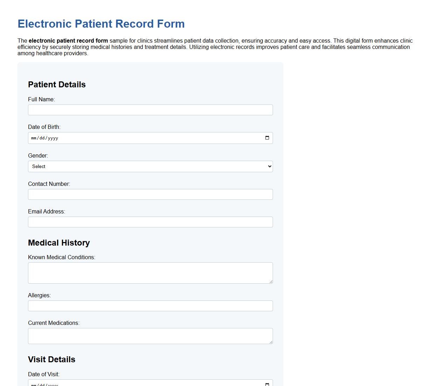
Task: Open the Date of Birth calendar picker icon
Action: (x=267, y=138)
